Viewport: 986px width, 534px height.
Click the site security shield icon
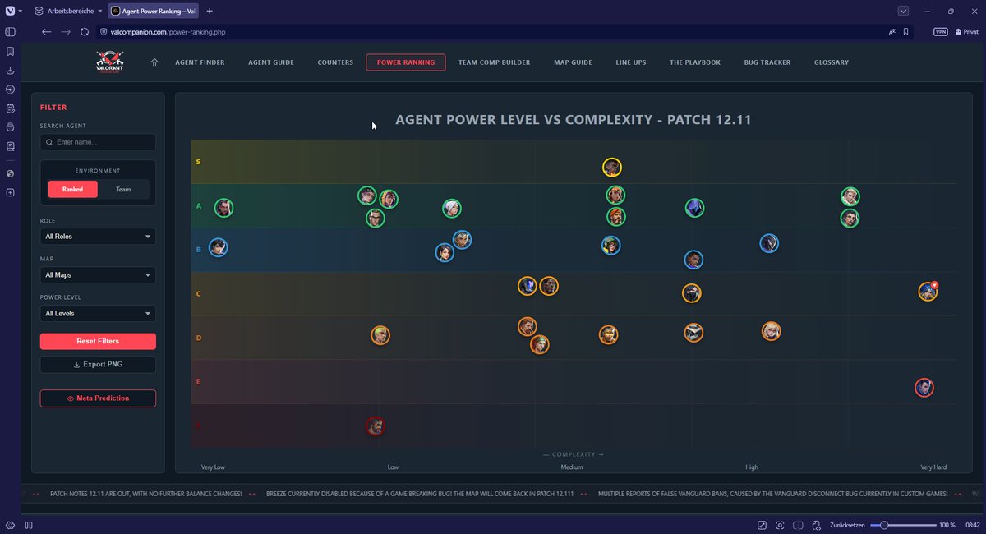[x=104, y=32]
